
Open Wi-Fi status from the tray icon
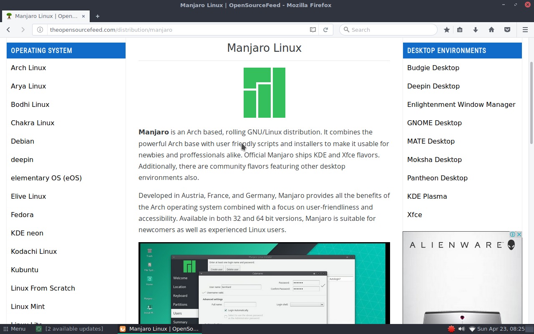pos(473,329)
